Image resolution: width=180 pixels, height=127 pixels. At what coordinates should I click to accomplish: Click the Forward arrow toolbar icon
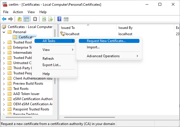(11, 19)
